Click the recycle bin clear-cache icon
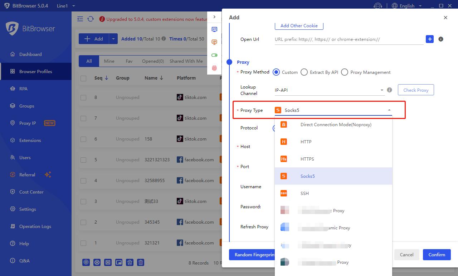 pyautogui.click(x=130, y=262)
